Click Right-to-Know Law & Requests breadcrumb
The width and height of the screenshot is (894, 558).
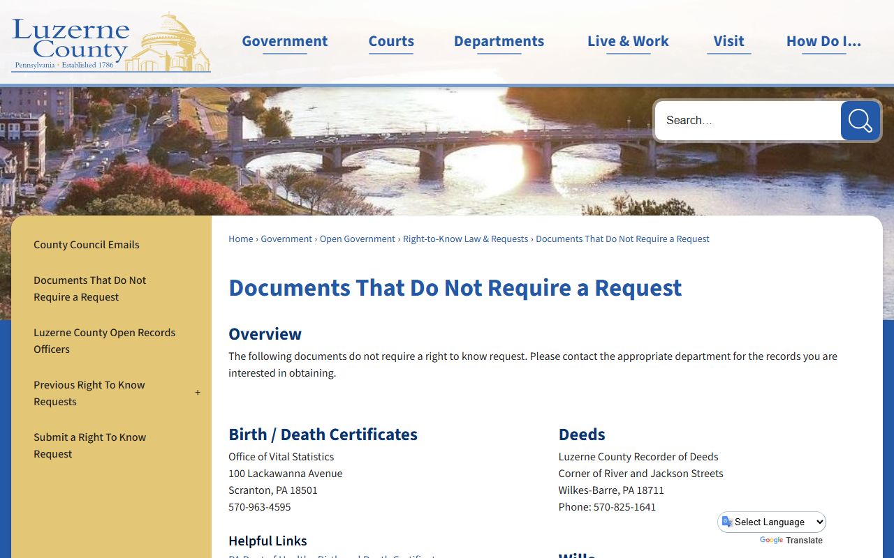[465, 239]
